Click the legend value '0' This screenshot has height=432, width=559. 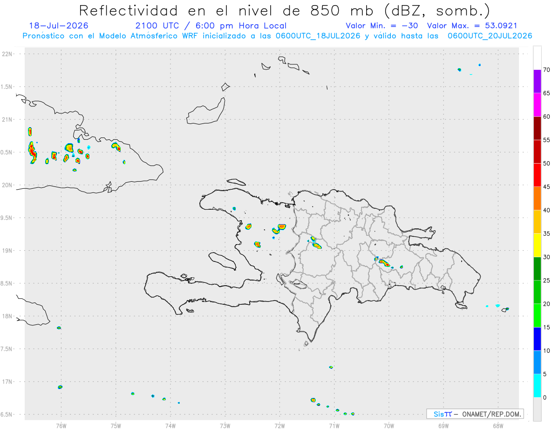pyautogui.click(x=545, y=398)
